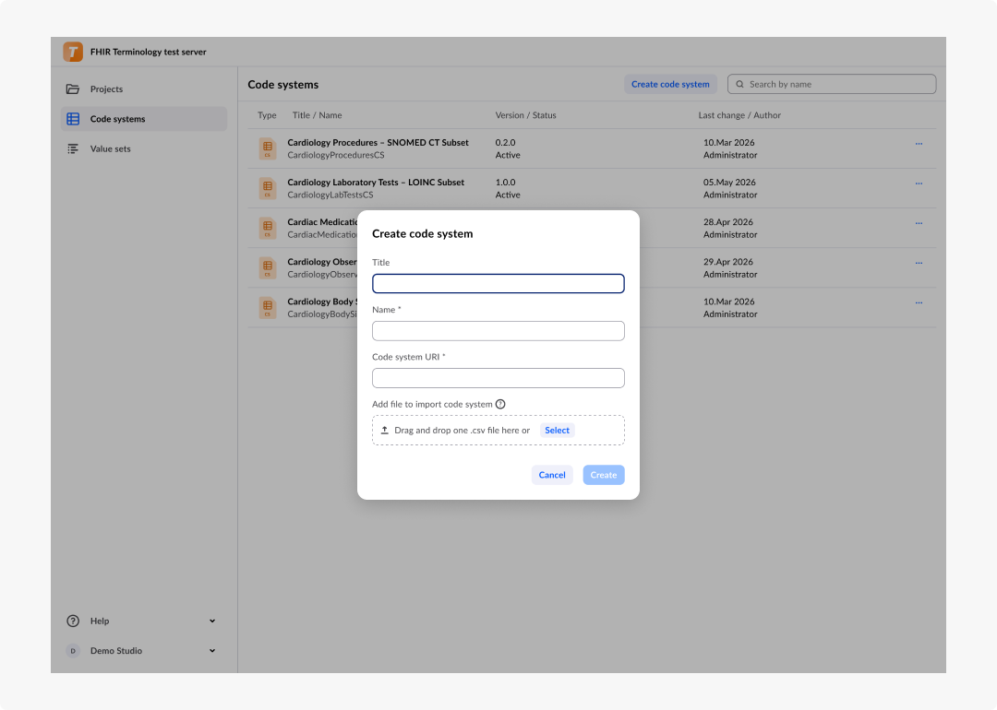Open Projects in the sidebar
The width and height of the screenshot is (997, 710).
coord(144,89)
